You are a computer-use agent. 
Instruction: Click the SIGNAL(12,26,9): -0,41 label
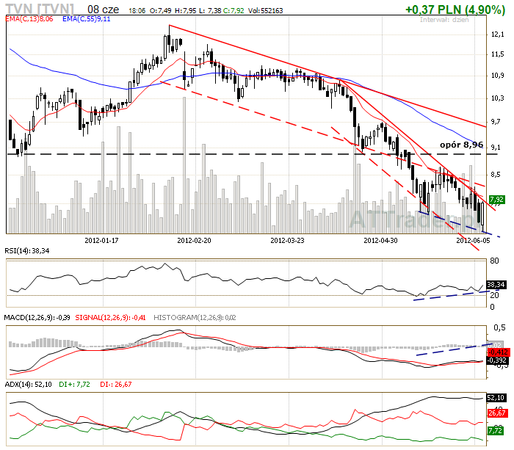(x=110, y=318)
